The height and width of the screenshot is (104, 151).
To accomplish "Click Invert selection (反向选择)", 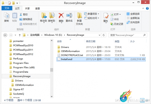I will pyautogui.click(x=133, y=22).
